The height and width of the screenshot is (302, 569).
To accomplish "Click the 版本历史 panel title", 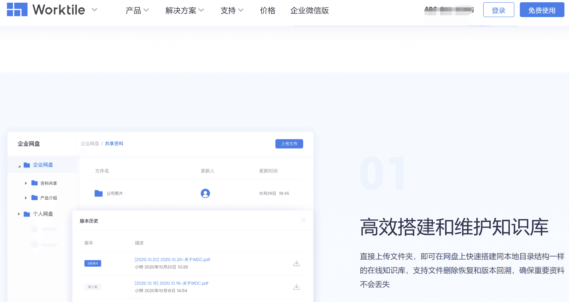I will [89, 221].
